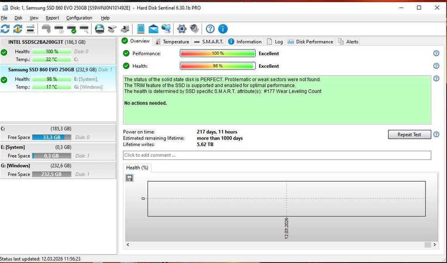Click the disk with clock toolbar icon

pos(59,29)
